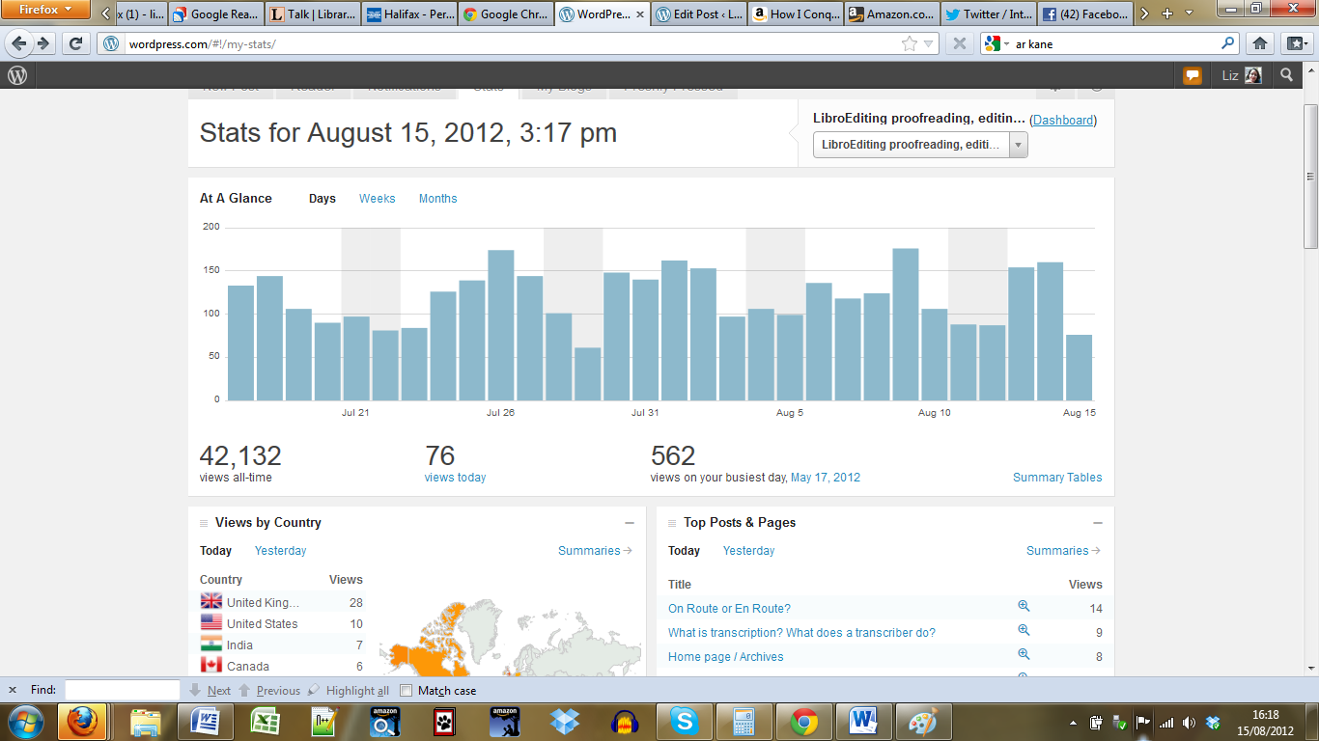Expand the search engine selector dropdown

point(997,44)
